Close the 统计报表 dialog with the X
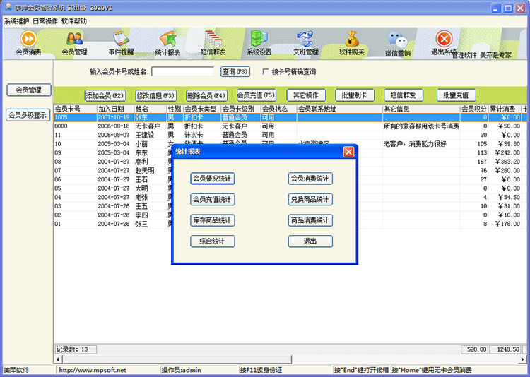 pyautogui.click(x=348, y=152)
